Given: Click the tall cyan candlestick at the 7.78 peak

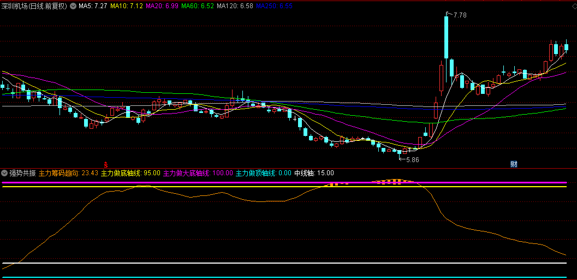Looking at the screenshot, I should coord(447,37).
